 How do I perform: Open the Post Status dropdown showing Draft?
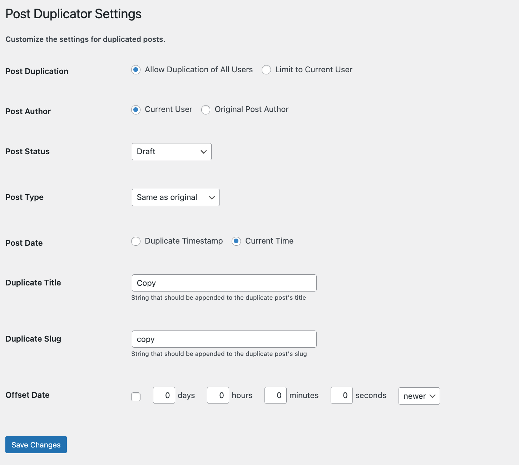pos(172,152)
